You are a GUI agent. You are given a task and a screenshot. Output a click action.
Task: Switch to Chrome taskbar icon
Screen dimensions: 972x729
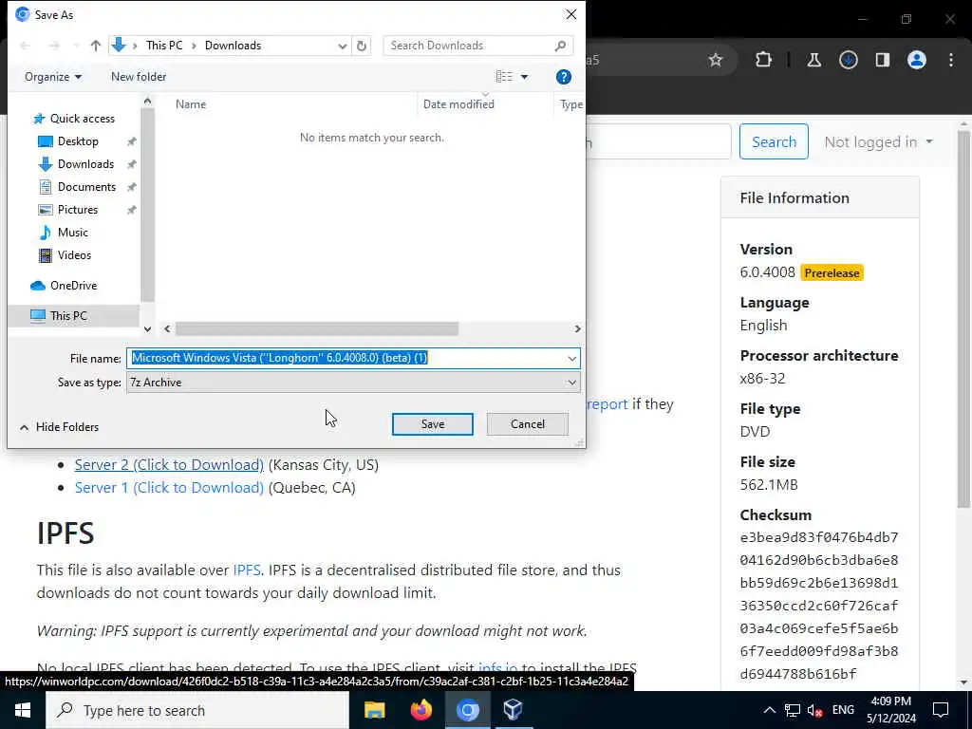pos(467,710)
